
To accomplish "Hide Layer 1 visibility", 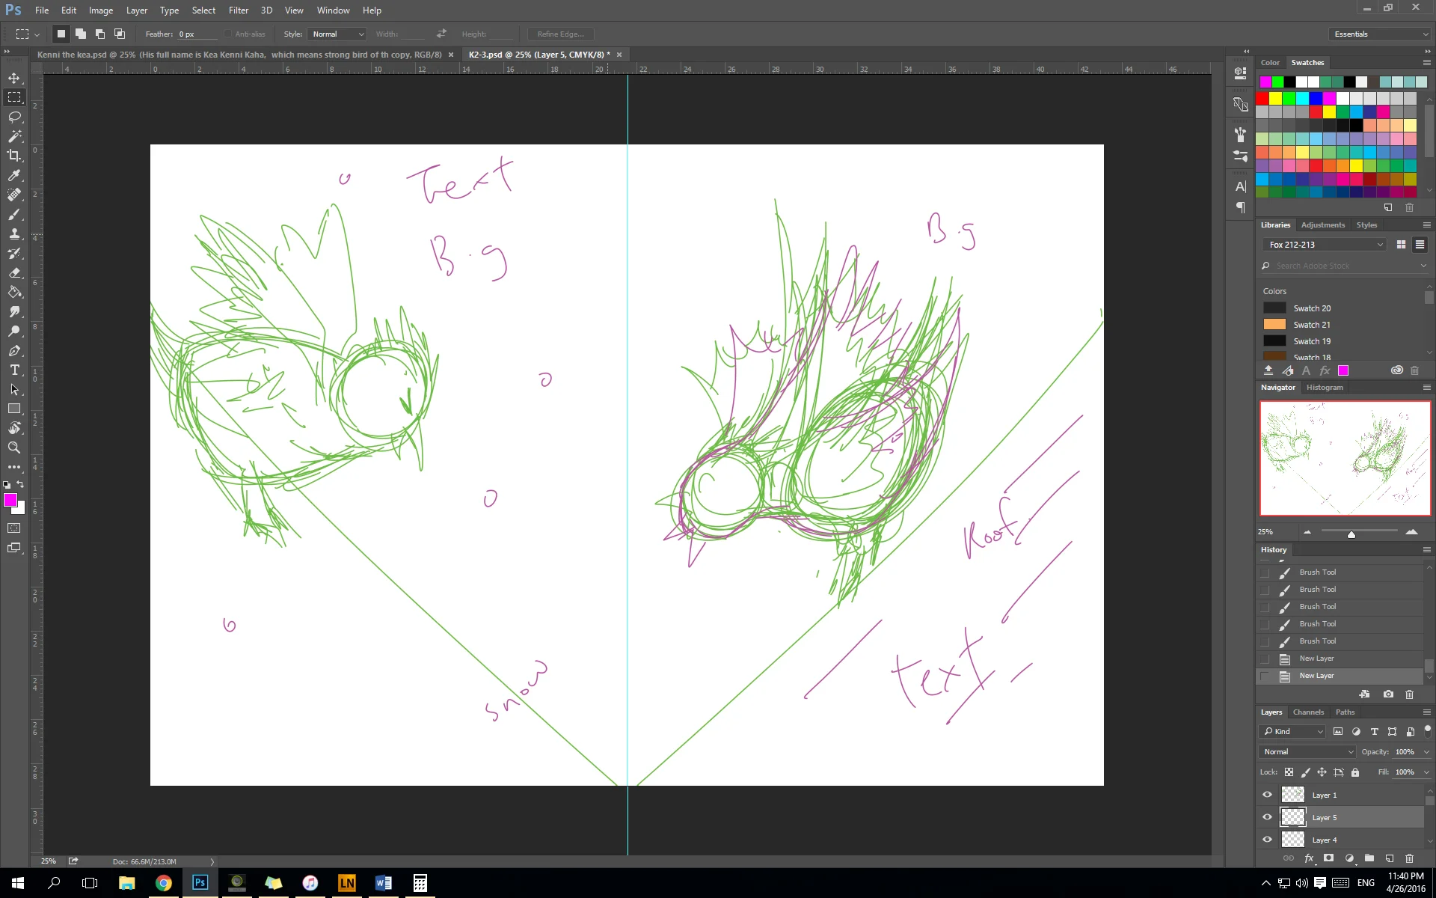I will (1267, 795).
